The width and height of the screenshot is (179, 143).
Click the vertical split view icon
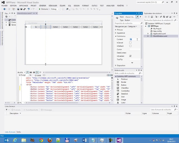108,75
